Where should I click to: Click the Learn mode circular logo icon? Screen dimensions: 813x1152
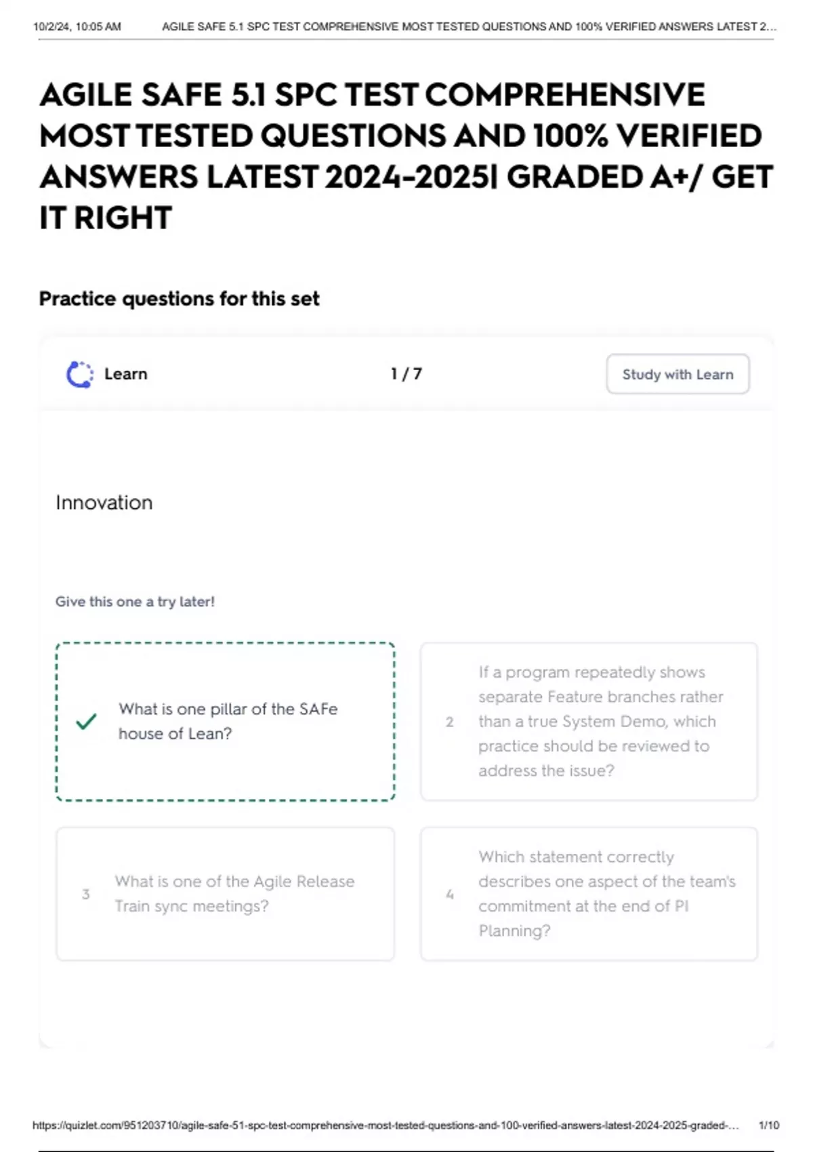pos(80,374)
